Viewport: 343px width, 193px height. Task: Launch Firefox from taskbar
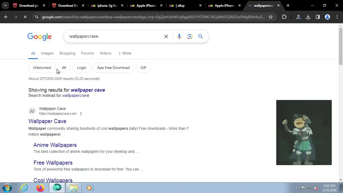(40, 188)
